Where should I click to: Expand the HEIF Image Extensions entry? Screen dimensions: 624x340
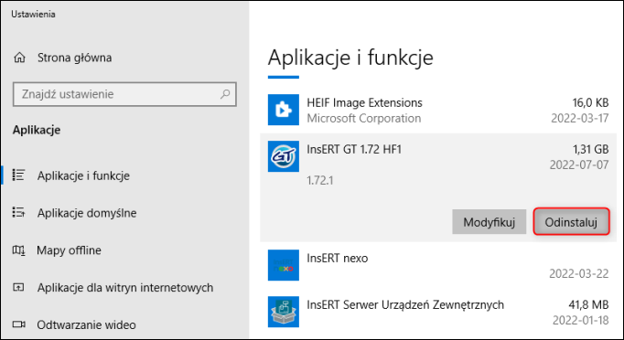pyautogui.click(x=438, y=111)
